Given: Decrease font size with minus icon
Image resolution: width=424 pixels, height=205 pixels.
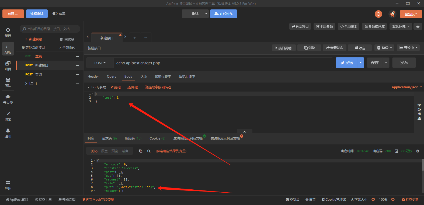Looking at the screenshot, I should pyautogui.click(x=373, y=200).
